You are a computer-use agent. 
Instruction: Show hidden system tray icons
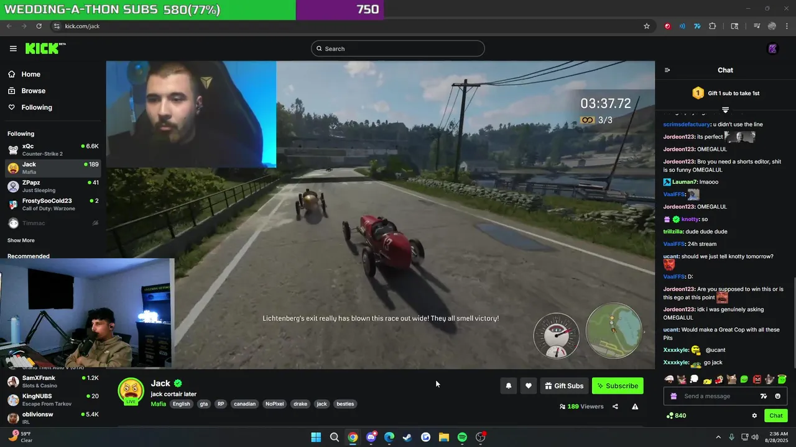coord(718,437)
